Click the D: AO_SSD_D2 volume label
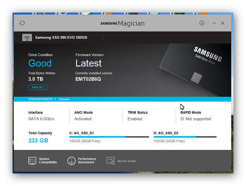The height and width of the screenshot is (186, 246). tap(166, 133)
